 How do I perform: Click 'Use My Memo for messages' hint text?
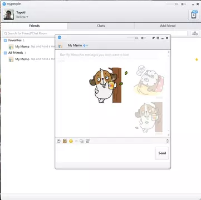pos(95,55)
